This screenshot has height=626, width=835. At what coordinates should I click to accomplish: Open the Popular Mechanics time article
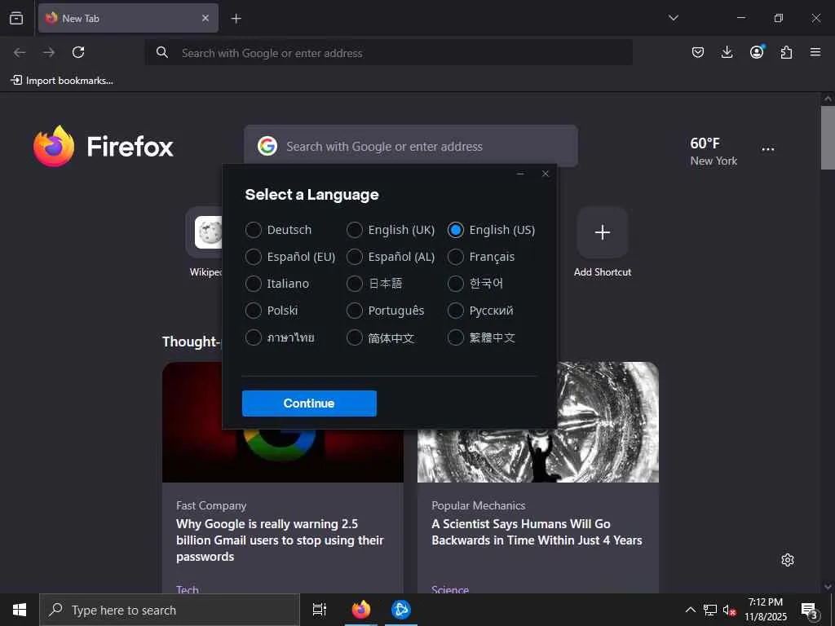click(x=537, y=532)
